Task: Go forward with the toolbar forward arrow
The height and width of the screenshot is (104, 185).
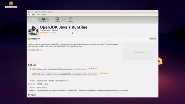Action: 35,20
